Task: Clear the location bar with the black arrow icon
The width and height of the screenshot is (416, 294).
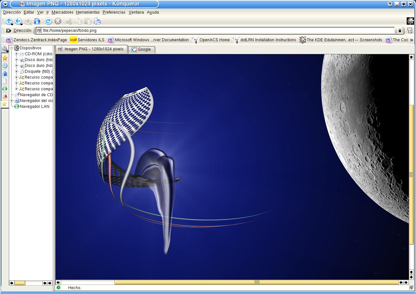Action: click(9, 31)
